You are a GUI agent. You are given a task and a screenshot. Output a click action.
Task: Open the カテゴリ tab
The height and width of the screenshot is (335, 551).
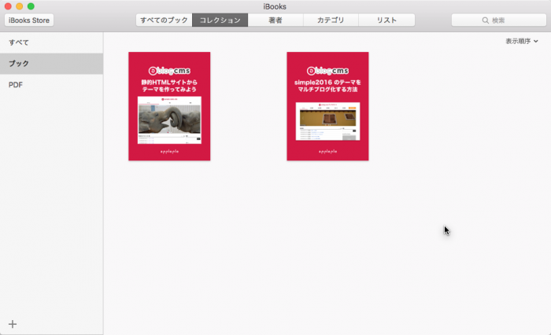tap(331, 20)
